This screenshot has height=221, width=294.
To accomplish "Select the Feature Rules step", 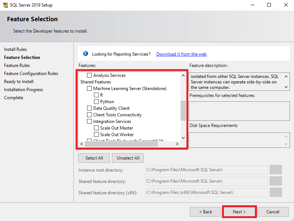I will coord(17,65).
